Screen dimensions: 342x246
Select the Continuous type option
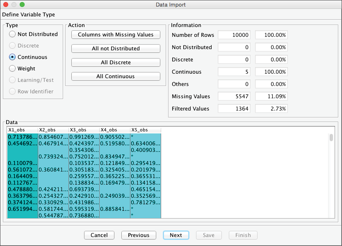(12, 57)
